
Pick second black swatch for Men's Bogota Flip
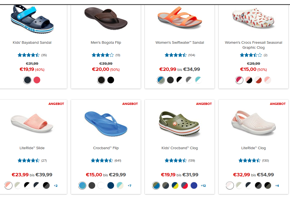click(x=111, y=80)
